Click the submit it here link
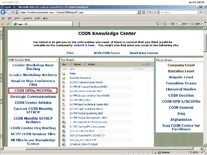Screen dimensions: 207x155 84,45
